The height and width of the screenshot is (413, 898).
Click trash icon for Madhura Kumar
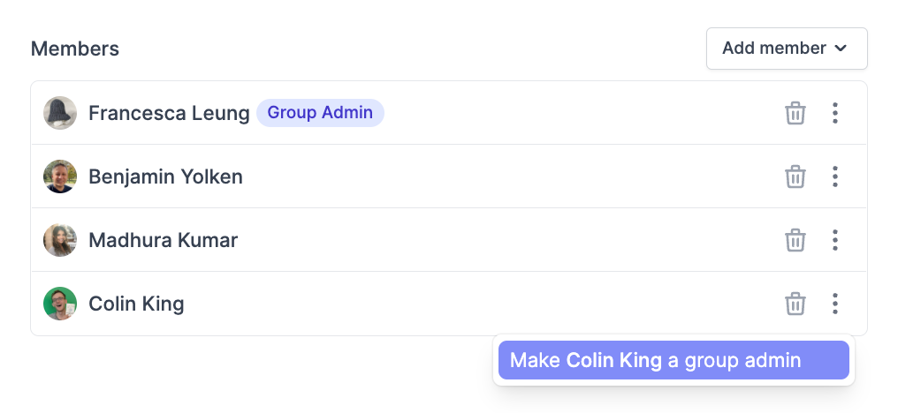pos(795,240)
